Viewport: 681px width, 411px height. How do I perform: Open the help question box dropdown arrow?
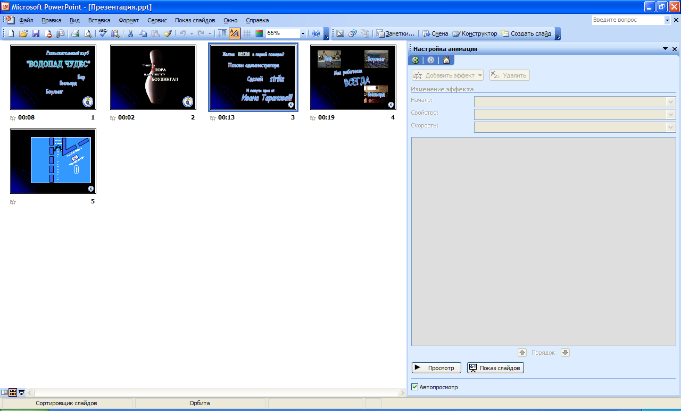(x=668, y=20)
